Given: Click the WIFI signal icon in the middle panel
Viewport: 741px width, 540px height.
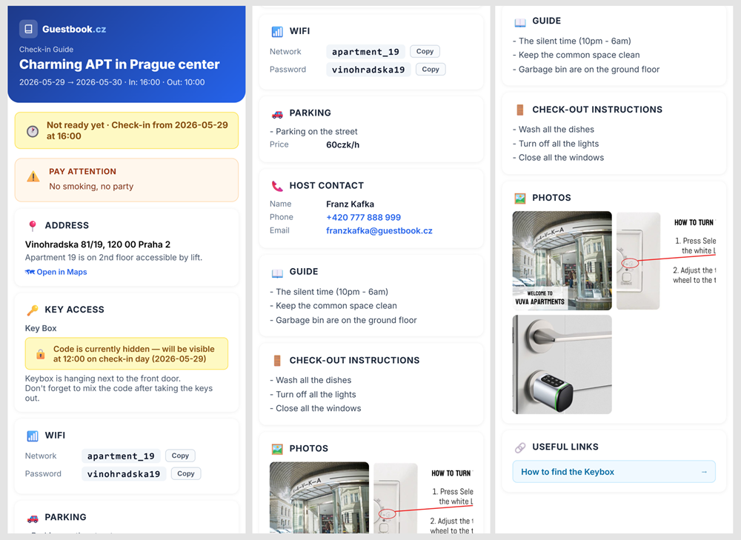Looking at the screenshot, I should tap(277, 32).
